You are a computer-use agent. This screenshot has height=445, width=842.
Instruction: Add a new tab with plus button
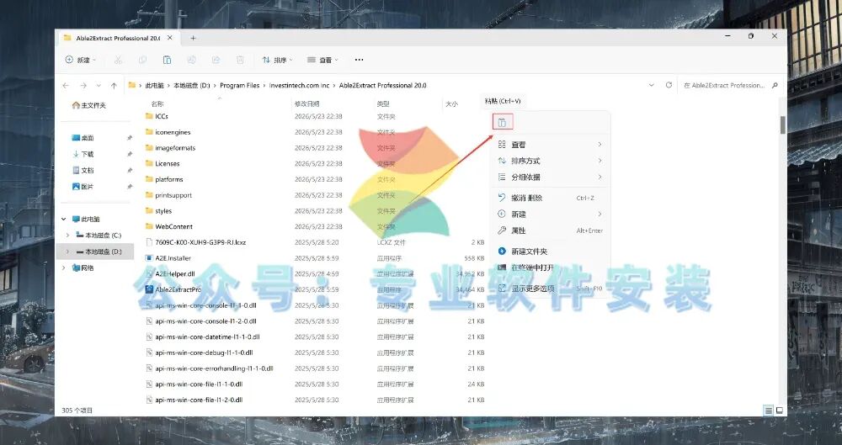click(x=193, y=38)
